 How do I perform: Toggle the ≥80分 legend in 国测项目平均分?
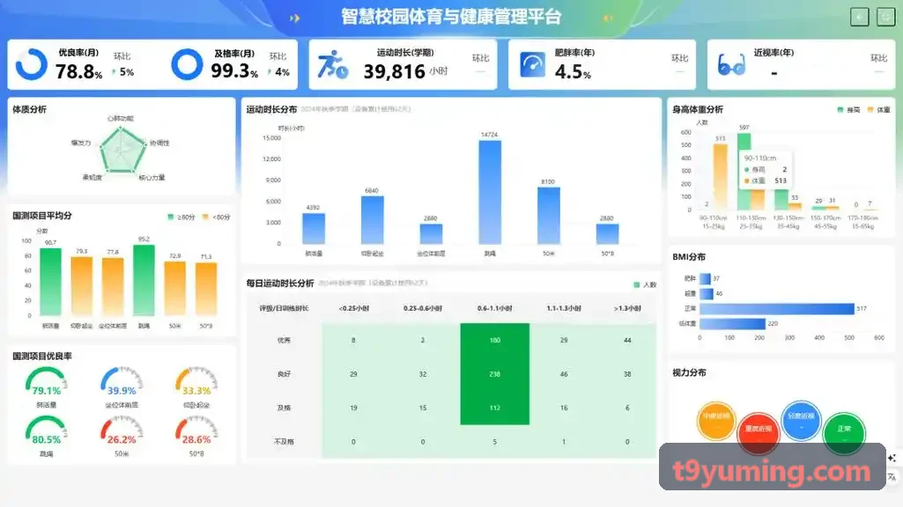click(x=181, y=217)
